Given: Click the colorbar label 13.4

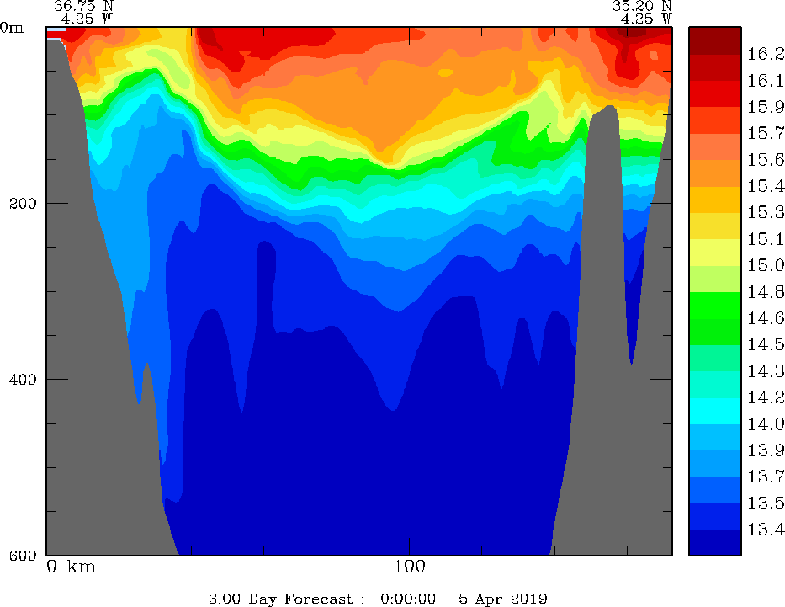Looking at the screenshot, I should [766, 530].
